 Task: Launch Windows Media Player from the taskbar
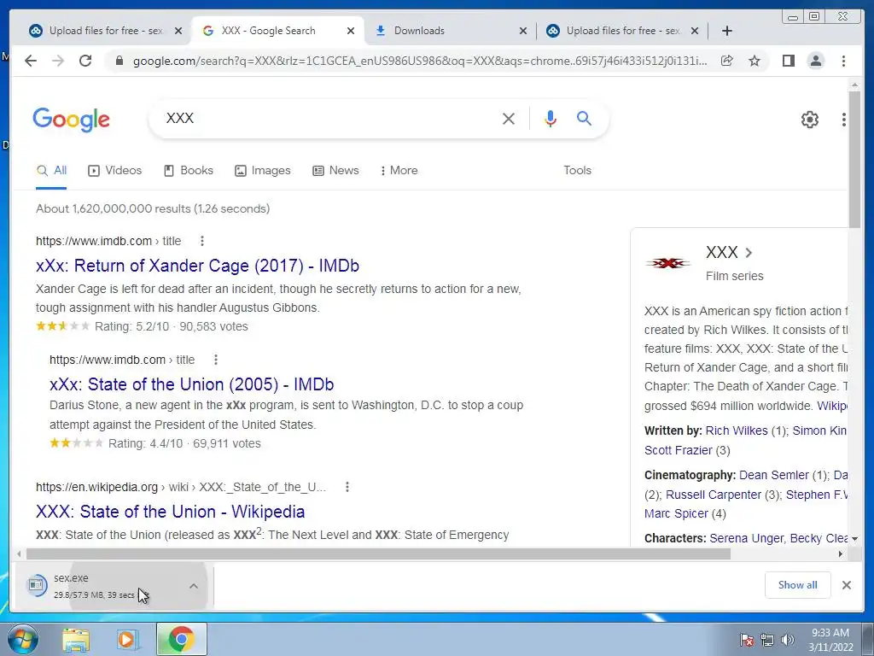[128, 640]
